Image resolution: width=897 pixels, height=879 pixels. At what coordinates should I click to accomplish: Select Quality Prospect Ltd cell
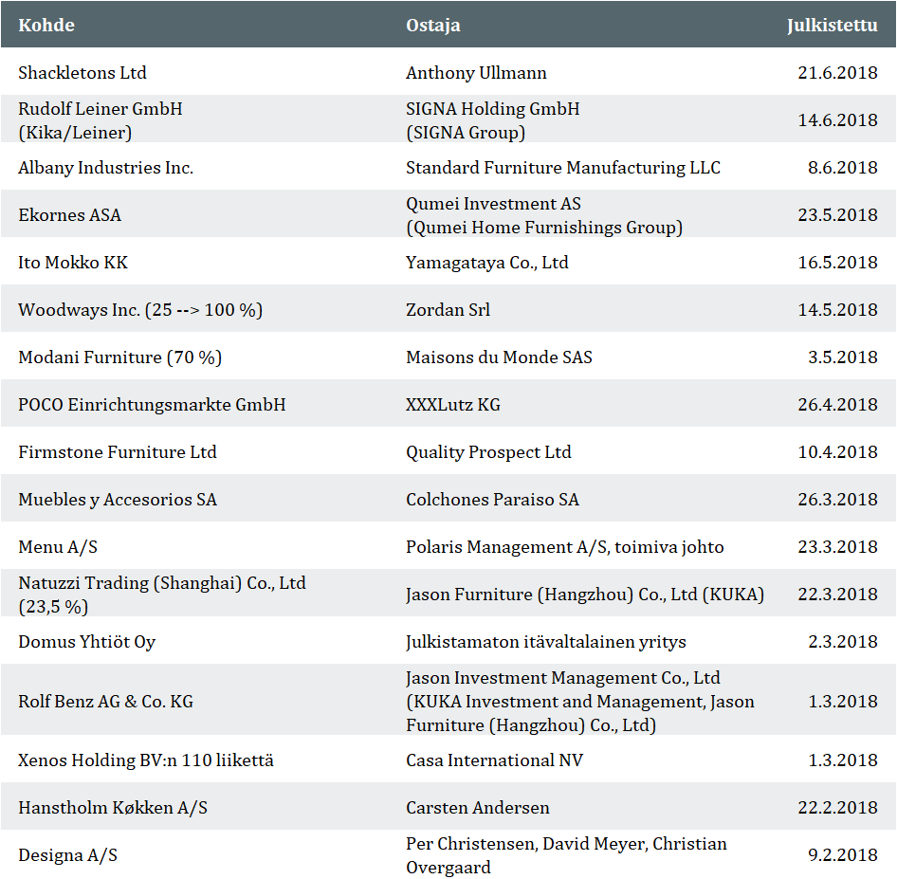click(488, 452)
